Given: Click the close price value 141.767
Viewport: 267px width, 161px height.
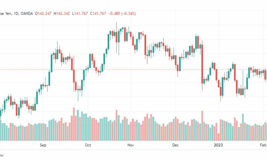Looking at the screenshot, I should 99,13.
